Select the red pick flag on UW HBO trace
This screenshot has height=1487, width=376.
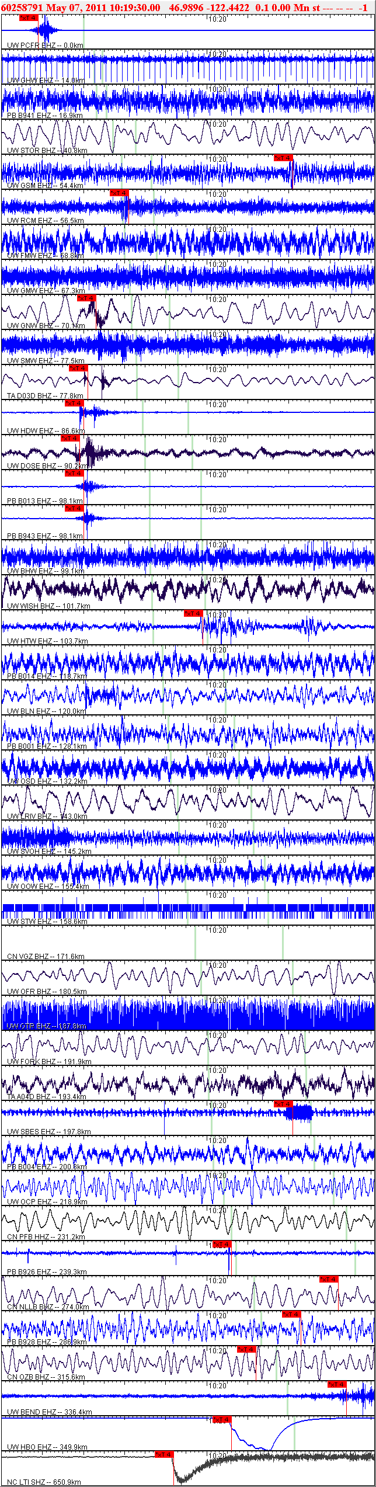pos(222,1420)
